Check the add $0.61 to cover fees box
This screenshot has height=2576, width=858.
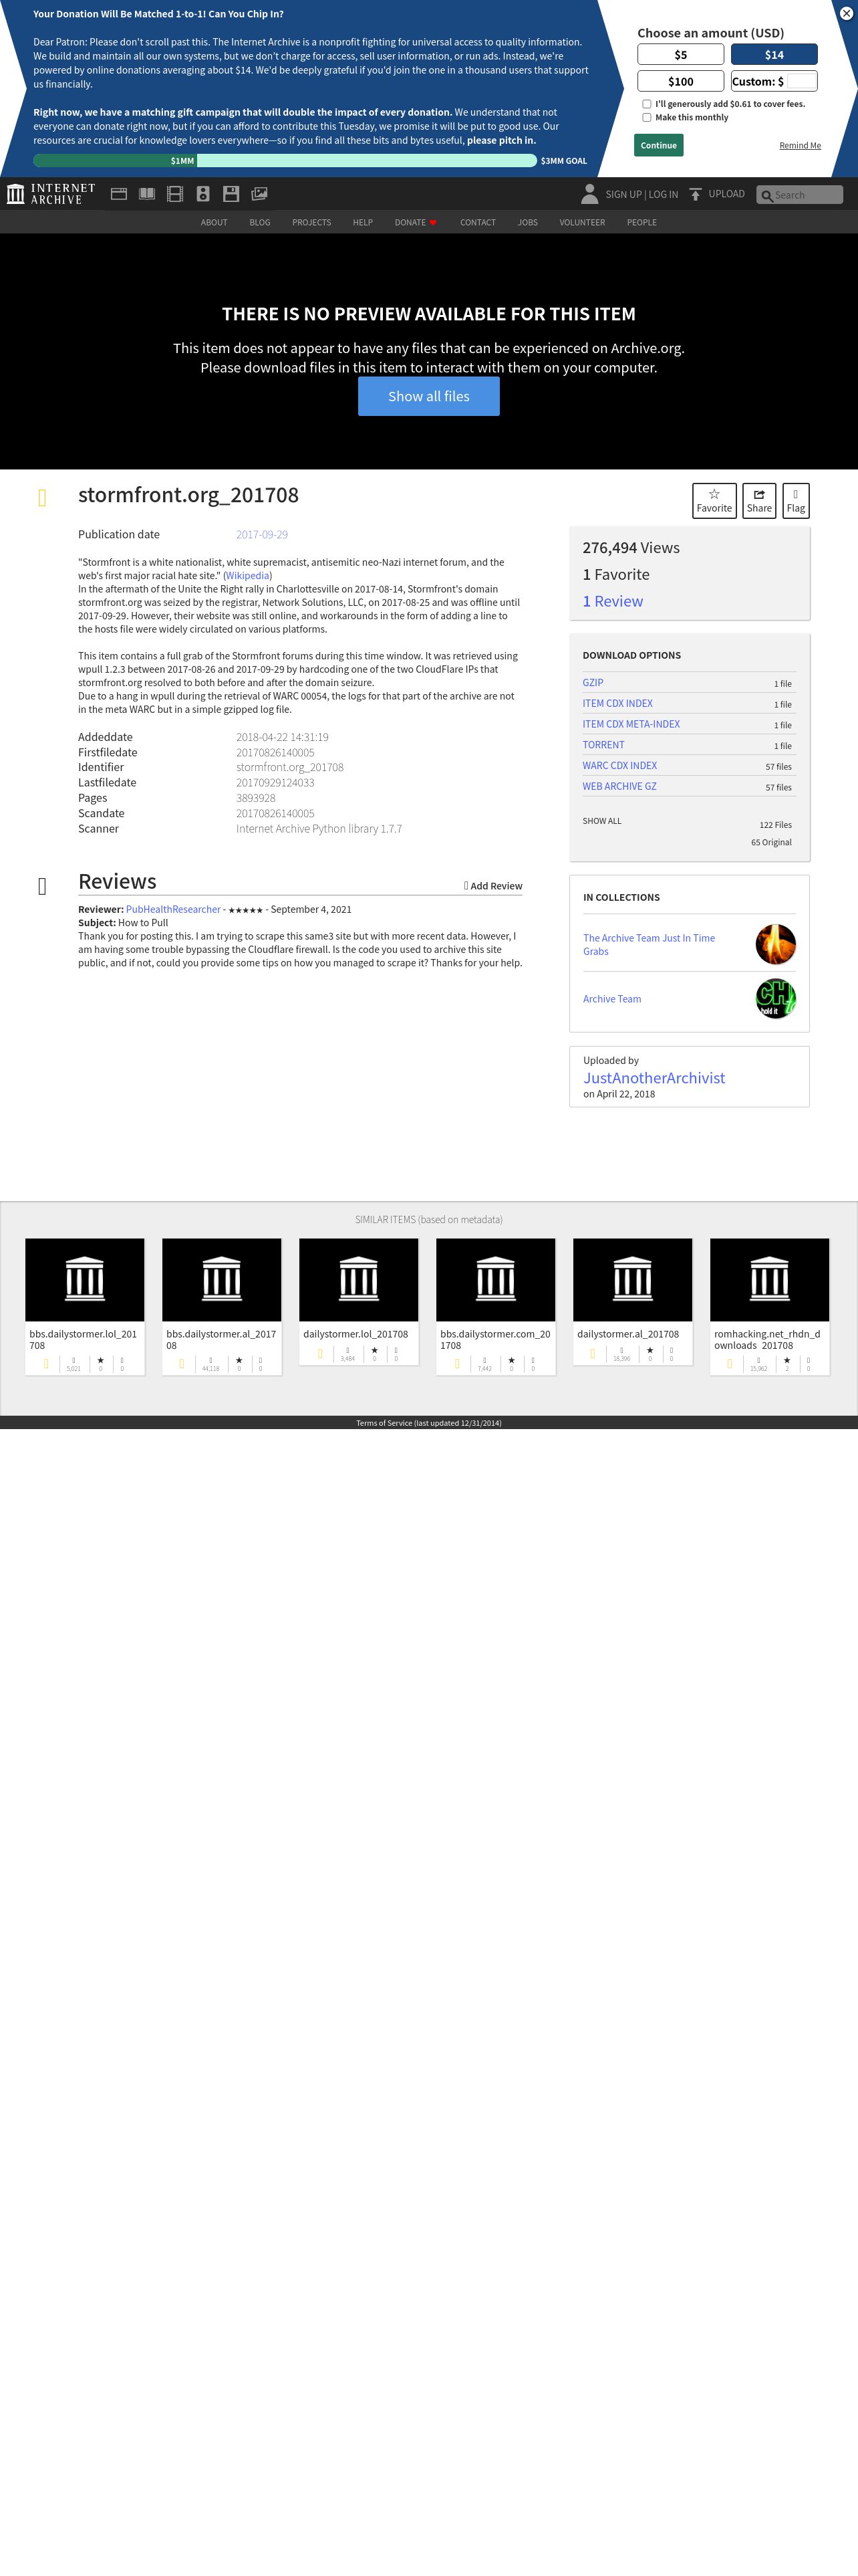click(x=646, y=104)
